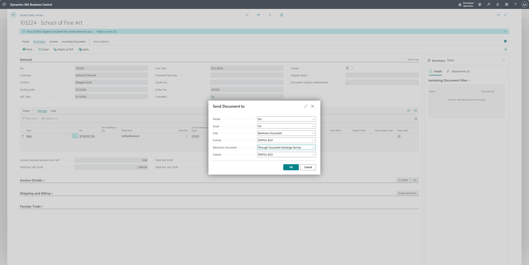Click the first PEPPOL BIS3 Format field
This screenshot has width=529, height=265.
284,140
